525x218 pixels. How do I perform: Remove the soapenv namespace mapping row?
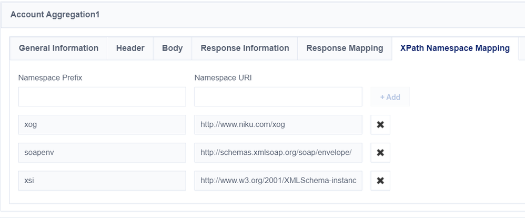pos(380,153)
